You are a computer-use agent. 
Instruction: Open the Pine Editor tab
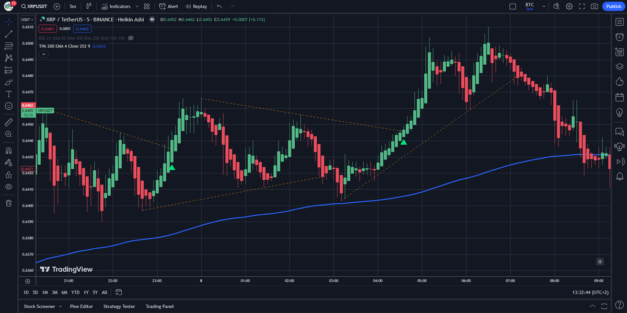[x=82, y=306]
